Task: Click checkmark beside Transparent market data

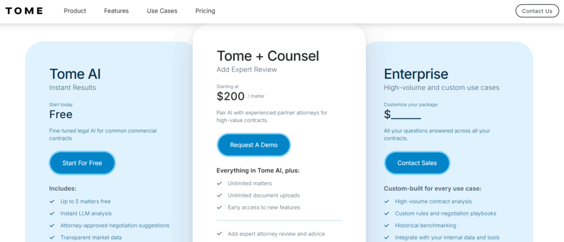Action: coord(52,238)
